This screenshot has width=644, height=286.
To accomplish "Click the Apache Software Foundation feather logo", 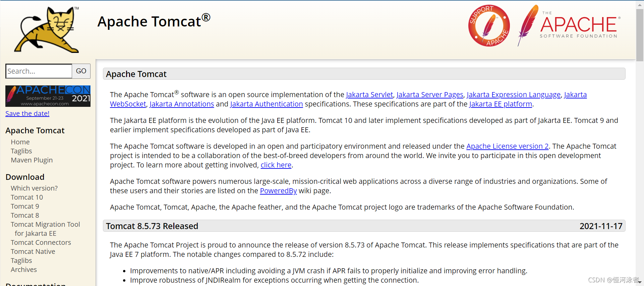I will click(569, 26).
